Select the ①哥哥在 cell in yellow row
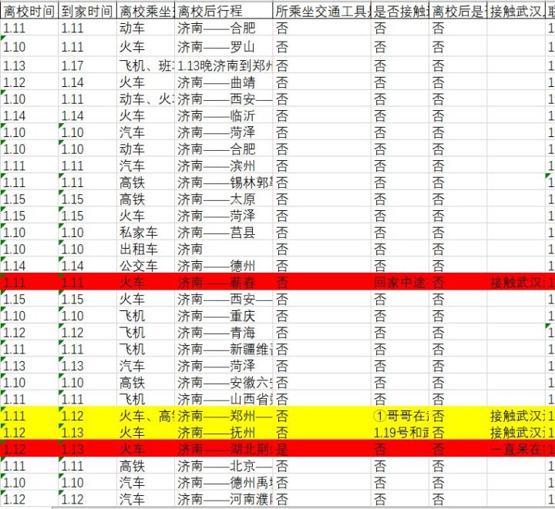The height and width of the screenshot is (509, 555). pyautogui.click(x=399, y=416)
